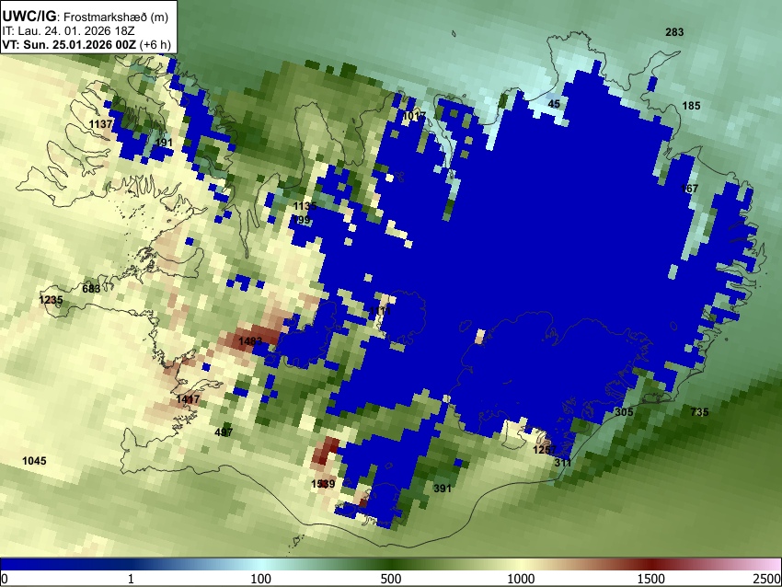782x587 pixels.
Task: Click the title text 'UWC/IG: Frostmarkshæð (m)'
Action: pyautogui.click(x=86, y=17)
